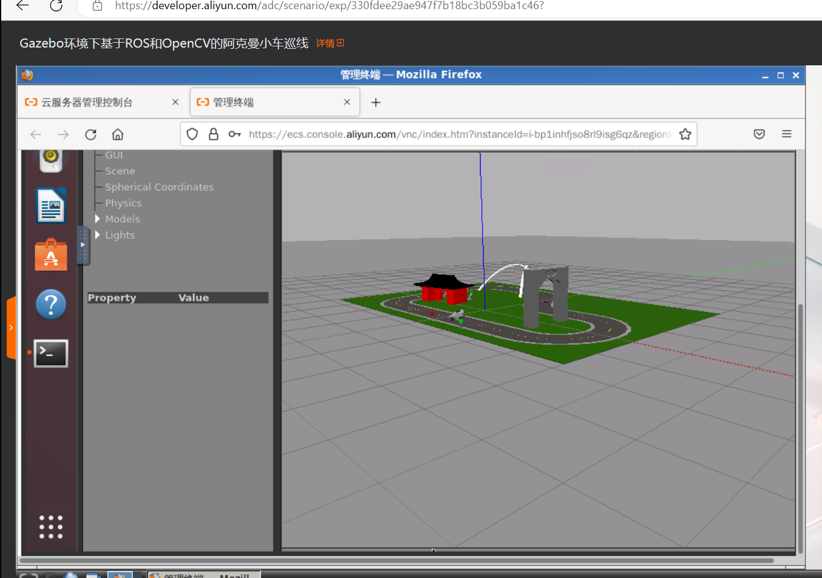Open the Terminal from Ubuntu dock

[51, 353]
